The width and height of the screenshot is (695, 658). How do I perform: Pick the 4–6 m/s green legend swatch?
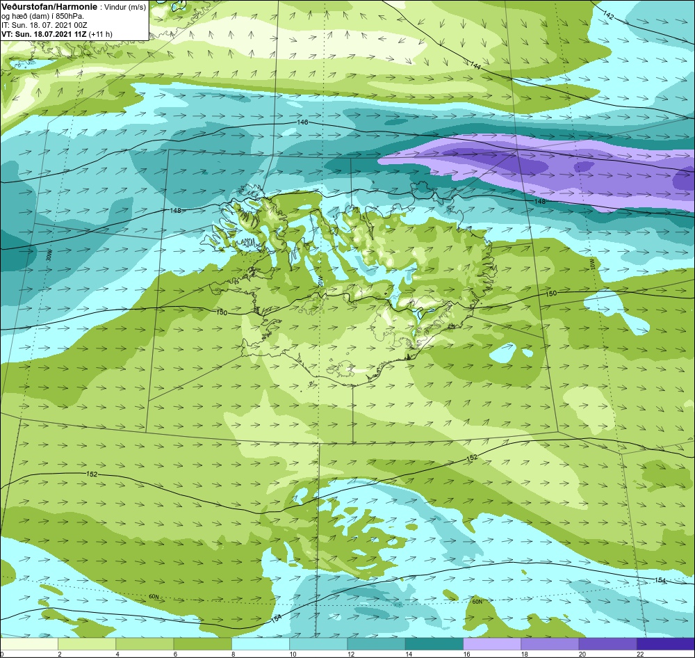tap(145, 643)
